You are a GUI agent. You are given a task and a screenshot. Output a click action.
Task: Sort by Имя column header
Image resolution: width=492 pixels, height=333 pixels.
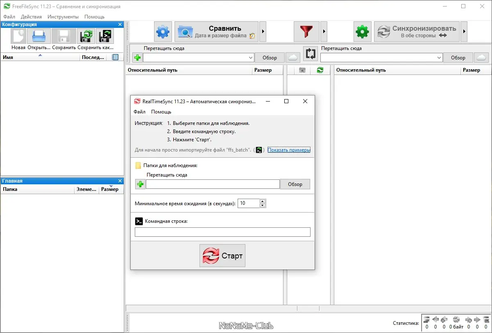click(x=40, y=57)
